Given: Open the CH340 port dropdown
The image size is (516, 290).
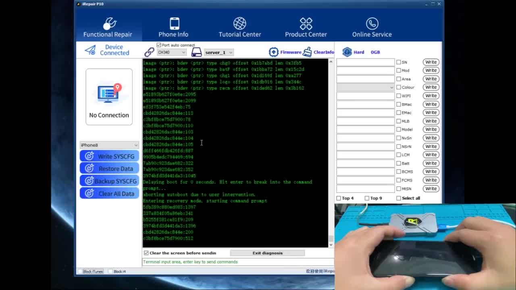Looking at the screenshot, I should (172, 52).
